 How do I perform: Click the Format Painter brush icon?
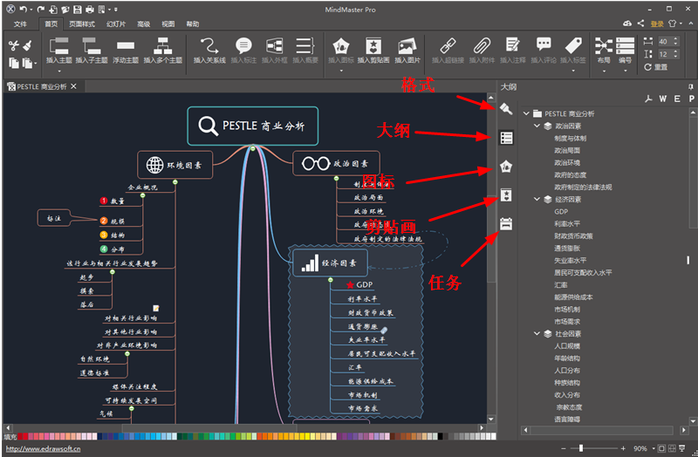[x=27, y=45]
